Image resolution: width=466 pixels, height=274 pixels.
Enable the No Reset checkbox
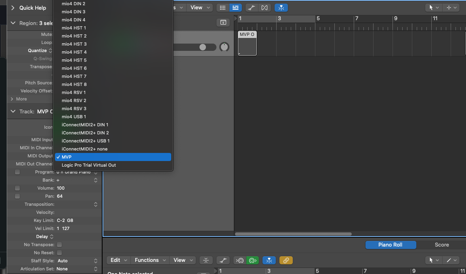point(59,253)
